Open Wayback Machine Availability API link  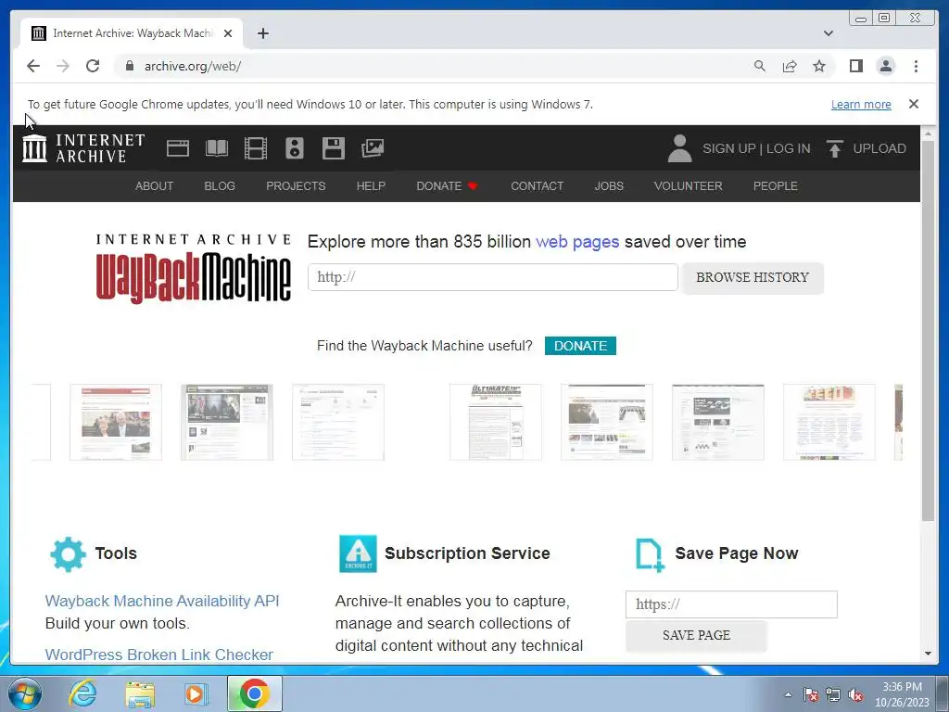(162, 601)
